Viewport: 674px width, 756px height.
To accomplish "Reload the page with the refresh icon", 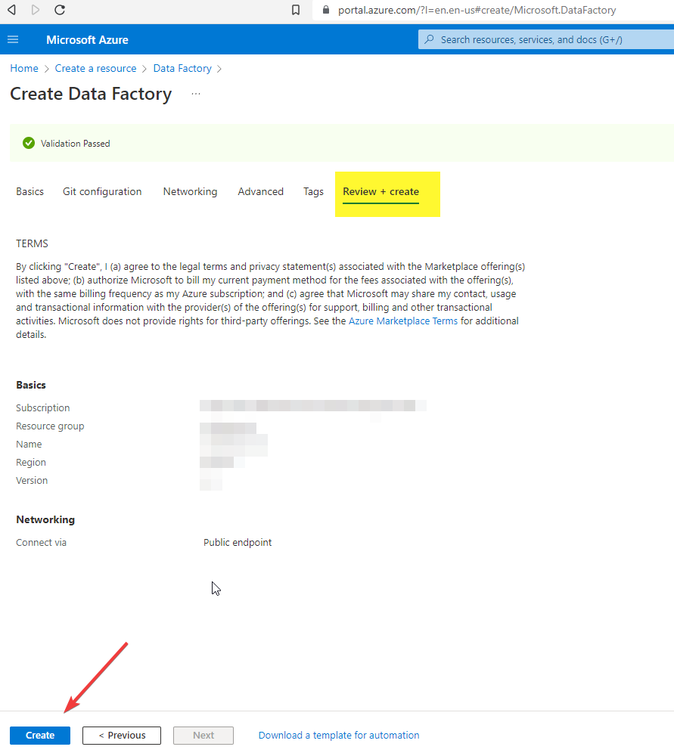I will coord(60,10).
